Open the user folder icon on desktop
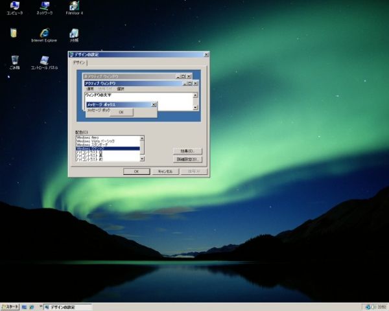Image resolution: width=389 pixels, height=311 pixels. [14, 33]
